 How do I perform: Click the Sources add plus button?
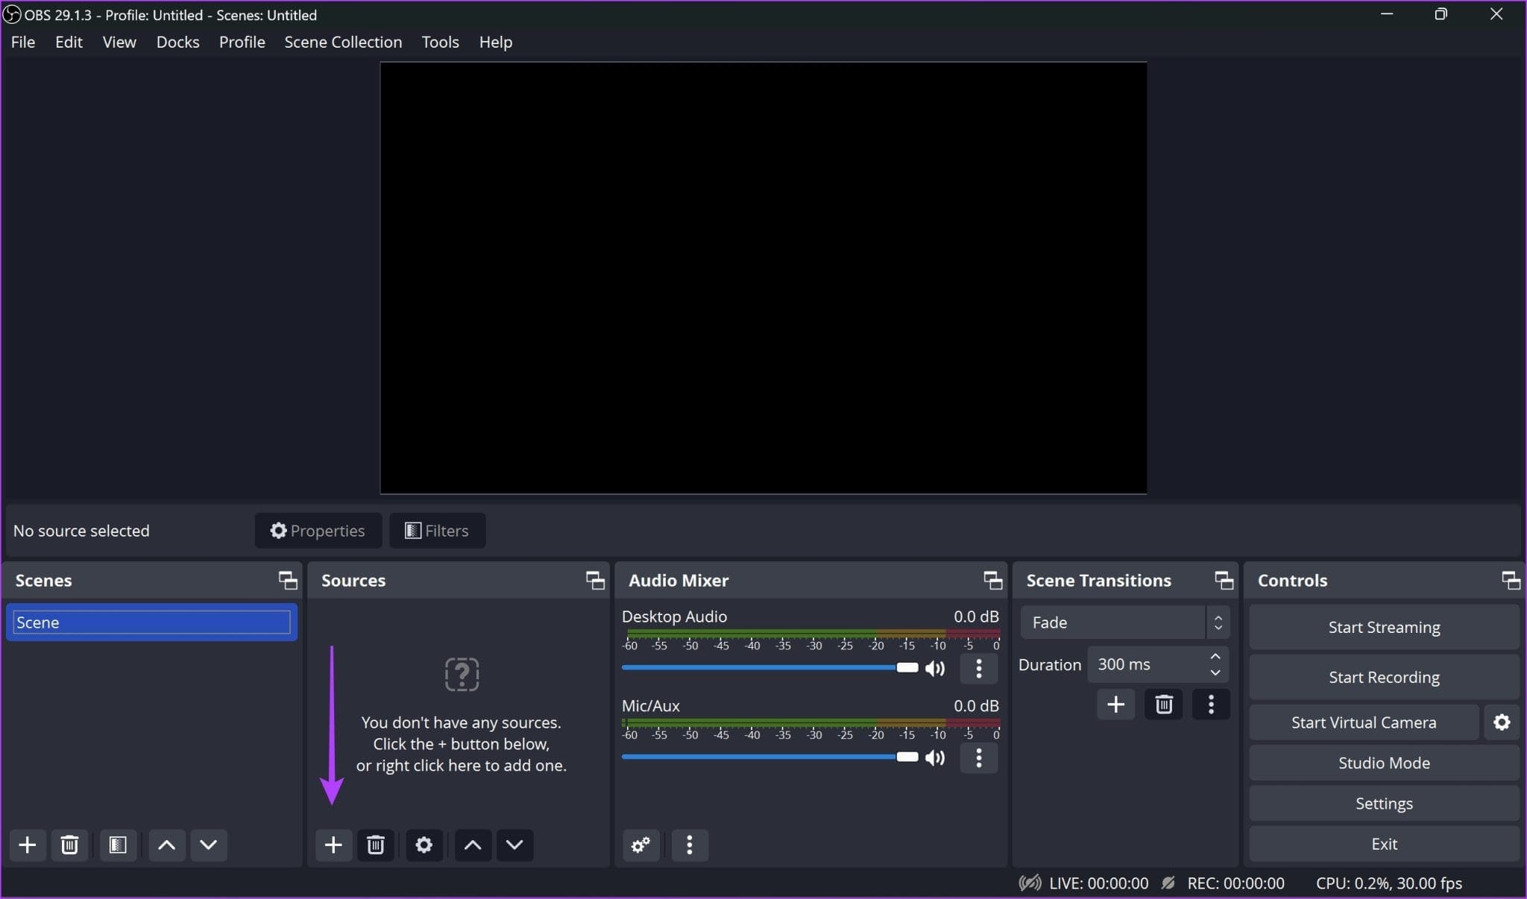coord(334,845)
